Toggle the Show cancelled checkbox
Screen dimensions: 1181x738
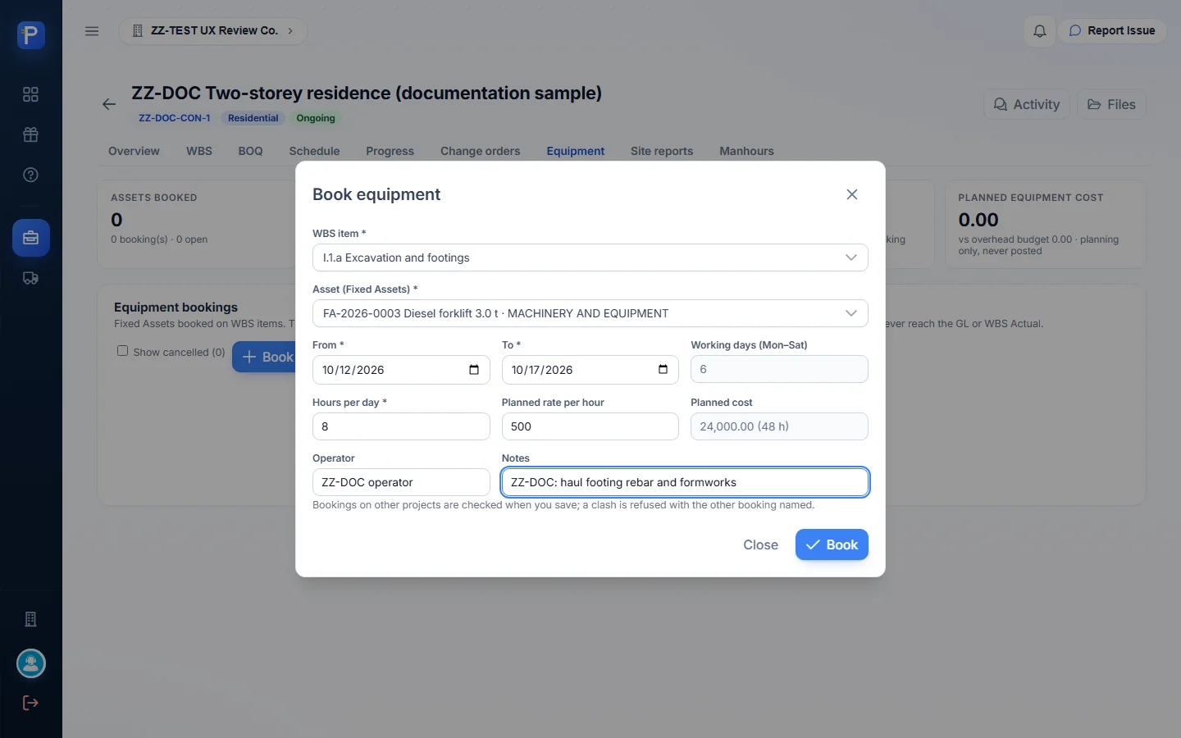coord(122,351)
